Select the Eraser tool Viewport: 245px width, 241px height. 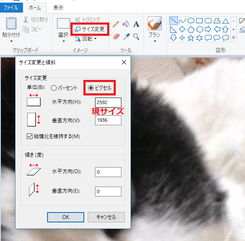[116, 37]
